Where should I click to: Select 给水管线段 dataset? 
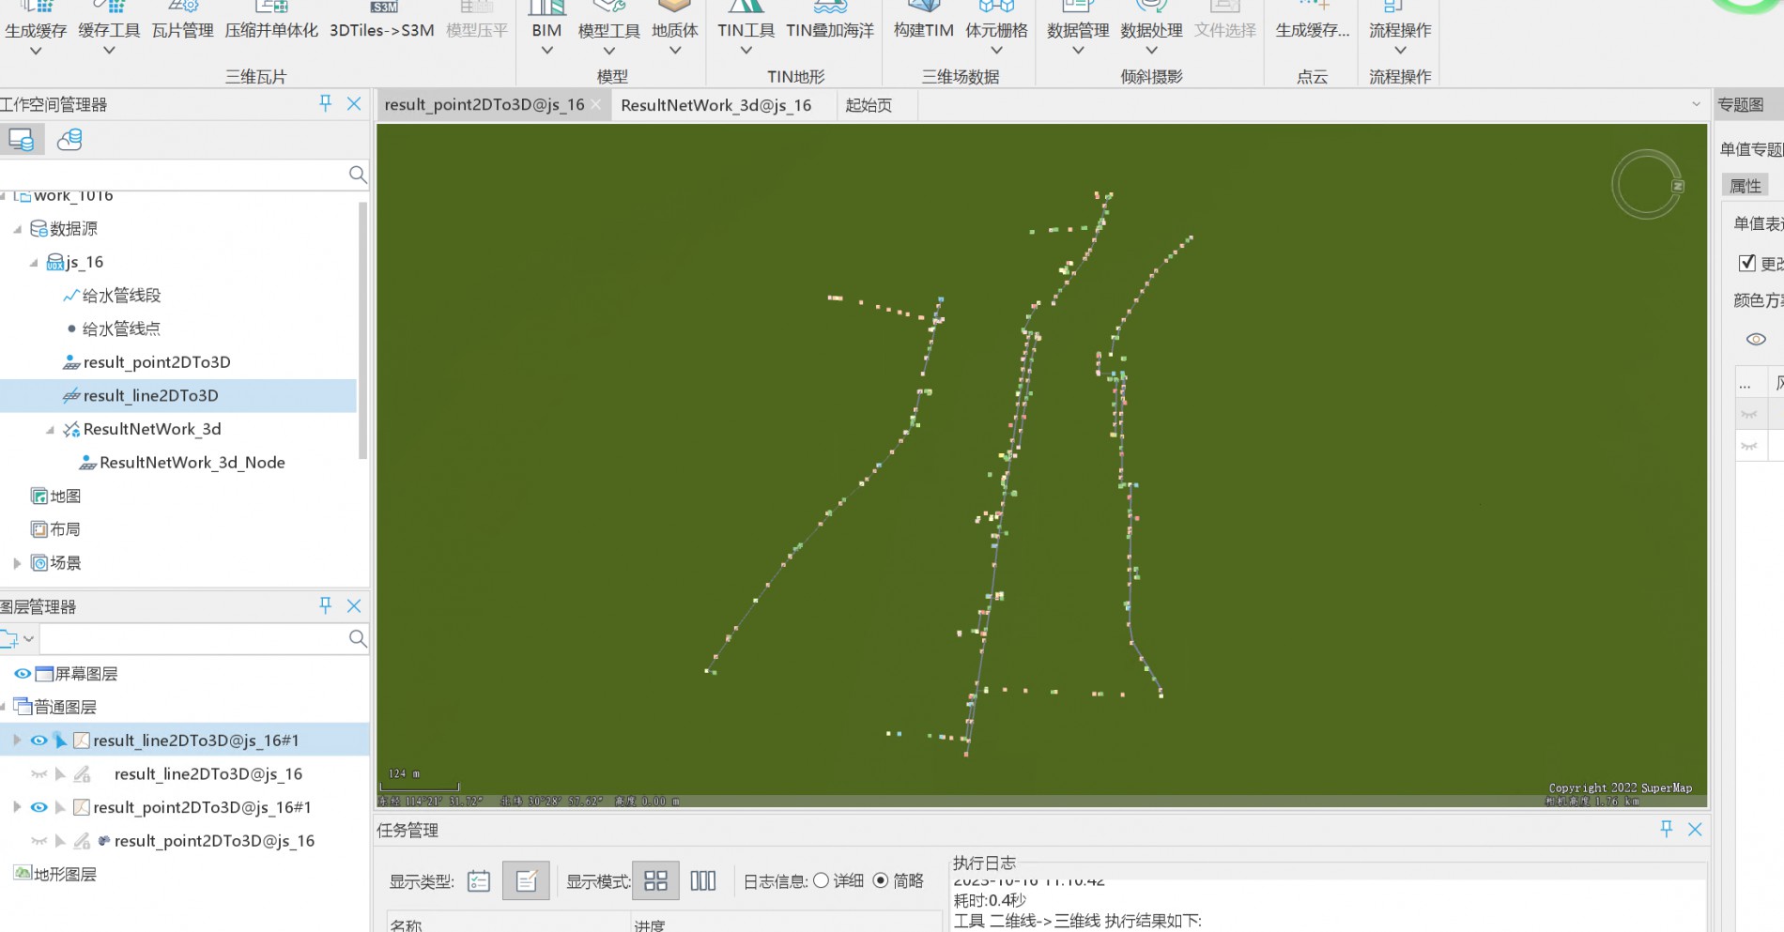click(122, 296)
